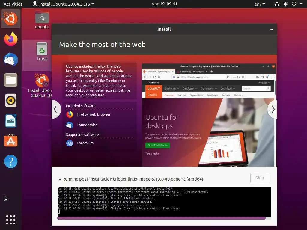Click the power icon in the top bar
307x230 pixels.
coord(294,4)
